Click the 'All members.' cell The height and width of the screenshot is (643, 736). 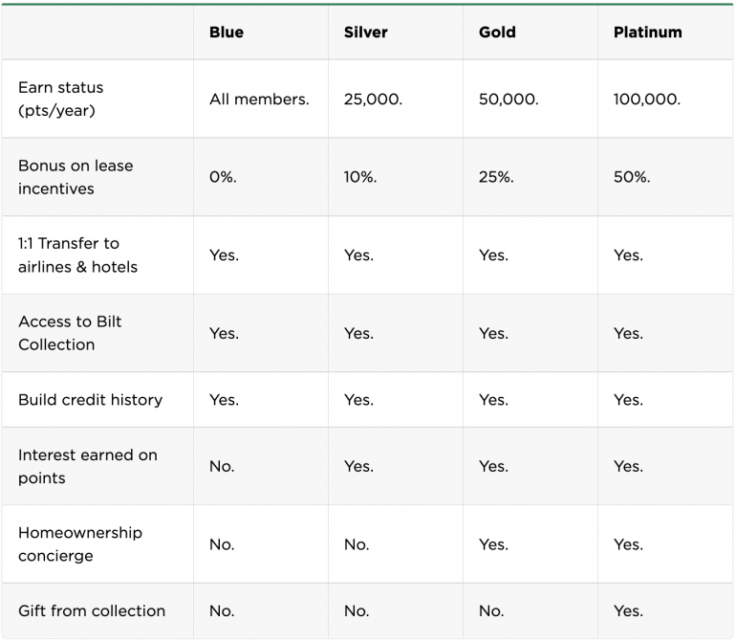point(259,100)
